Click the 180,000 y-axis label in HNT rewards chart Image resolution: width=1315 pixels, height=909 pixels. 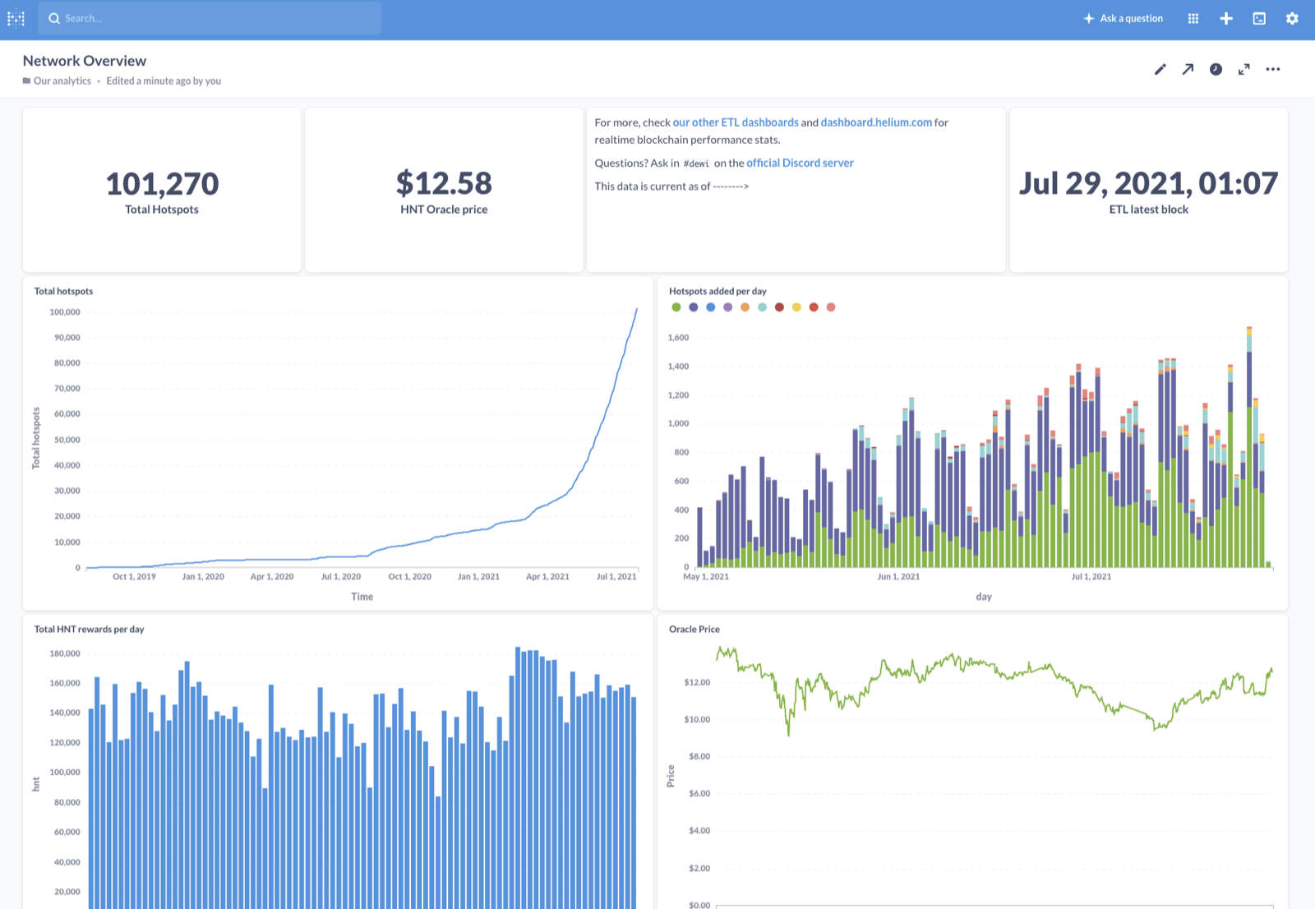coord(65,653)
